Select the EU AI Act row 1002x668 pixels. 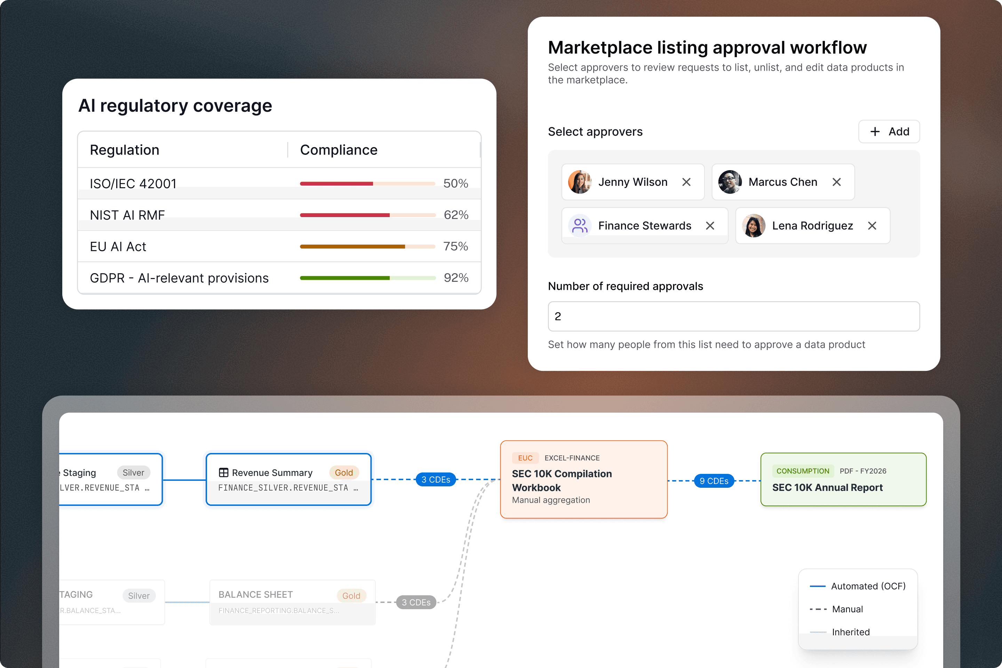[x=279, y=246]
